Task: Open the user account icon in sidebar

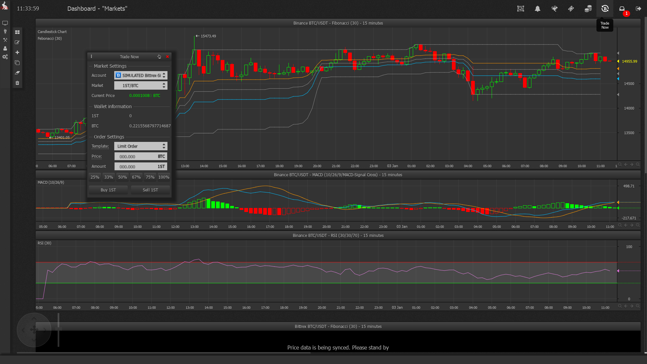Action: point(5,49)
